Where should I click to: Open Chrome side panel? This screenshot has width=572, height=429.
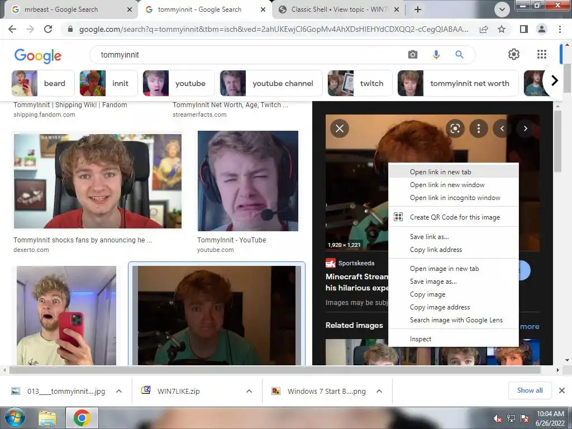click(x=523, y=29)
